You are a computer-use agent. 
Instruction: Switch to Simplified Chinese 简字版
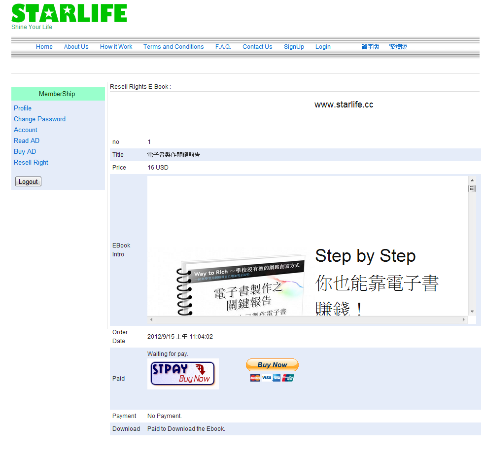click(371, 47)
